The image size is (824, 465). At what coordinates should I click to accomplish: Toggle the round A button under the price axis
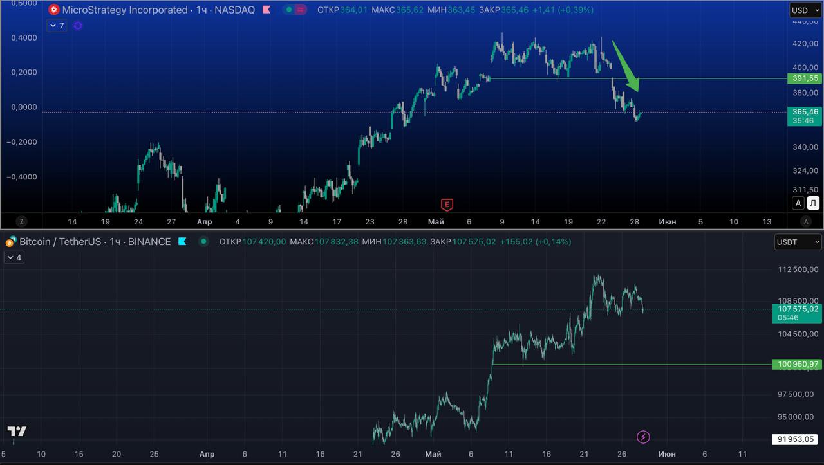click(805, 221)
